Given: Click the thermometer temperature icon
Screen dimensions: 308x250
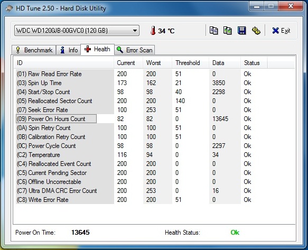Looking at the screenshot, I should point(153,31).
